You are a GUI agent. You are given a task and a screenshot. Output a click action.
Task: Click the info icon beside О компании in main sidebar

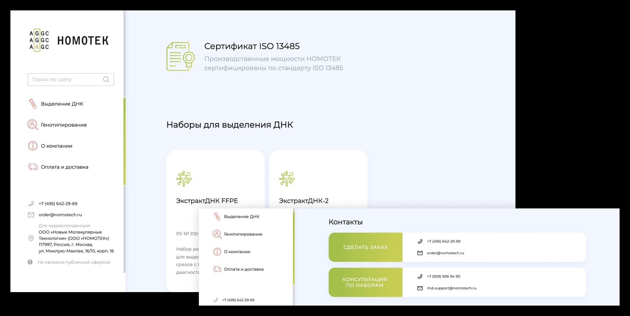click(33, 146)
